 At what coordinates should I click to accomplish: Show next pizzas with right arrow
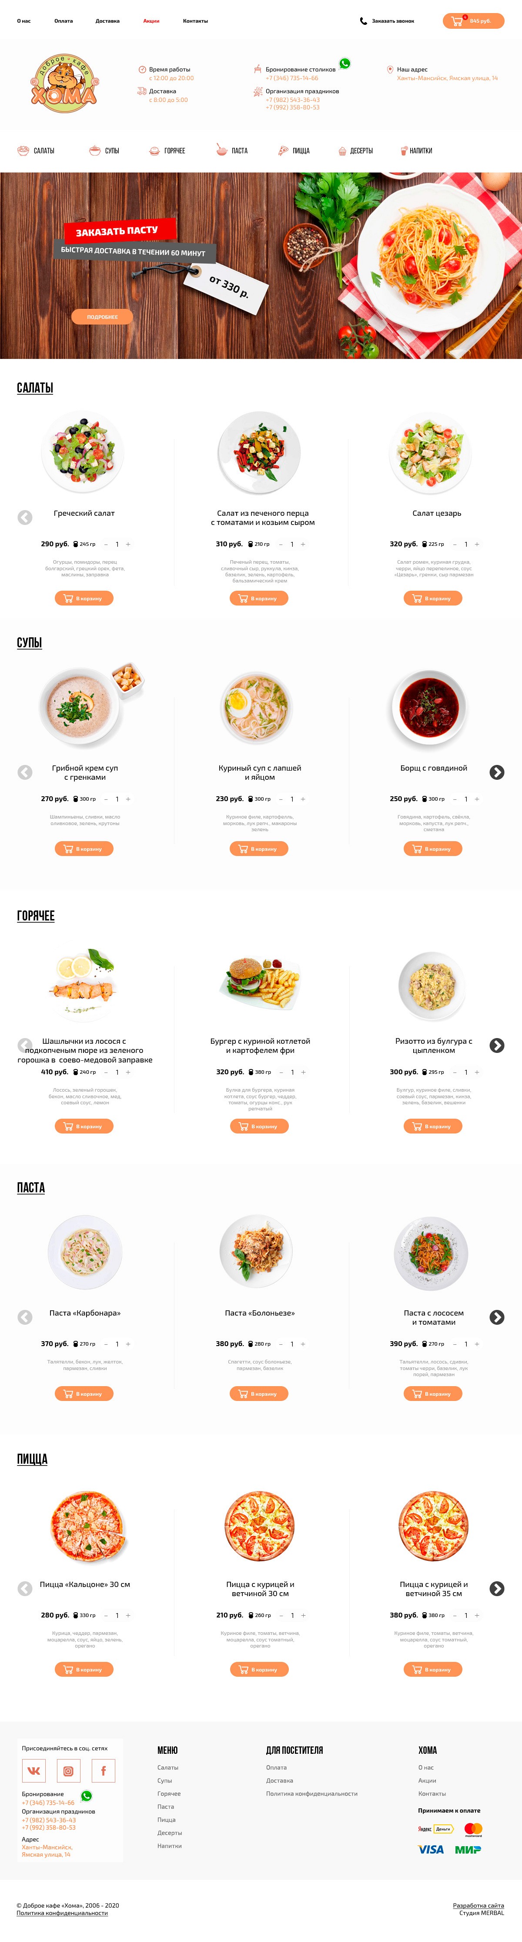(496, 1588)
